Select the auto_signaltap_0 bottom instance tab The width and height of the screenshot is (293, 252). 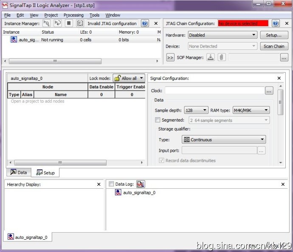coord(28,237)
